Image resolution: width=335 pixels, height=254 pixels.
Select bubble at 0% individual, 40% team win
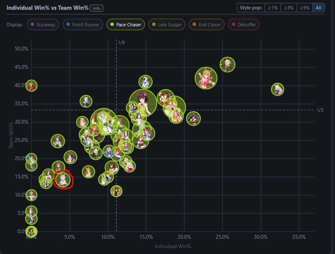coord(32,86)
